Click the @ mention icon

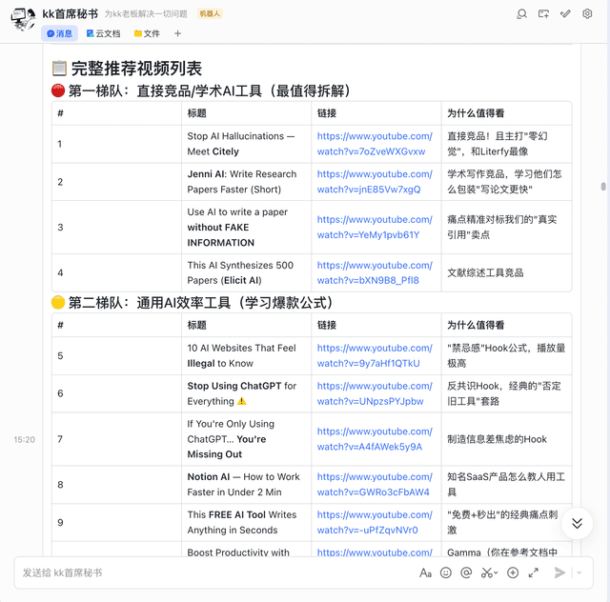[x=466, y=572]
